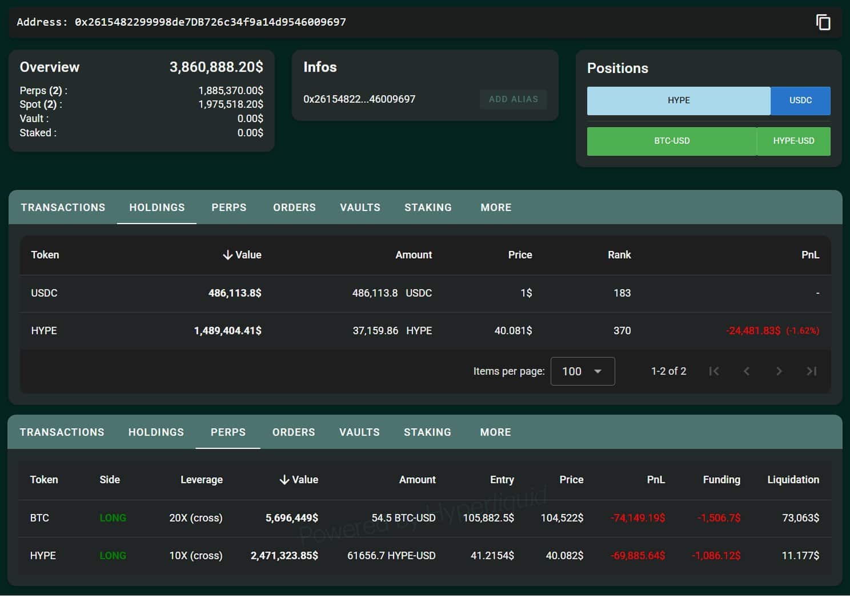850x596 pixels.
Task: Open the MORE menu in perps panel
Action: [495, 432]
